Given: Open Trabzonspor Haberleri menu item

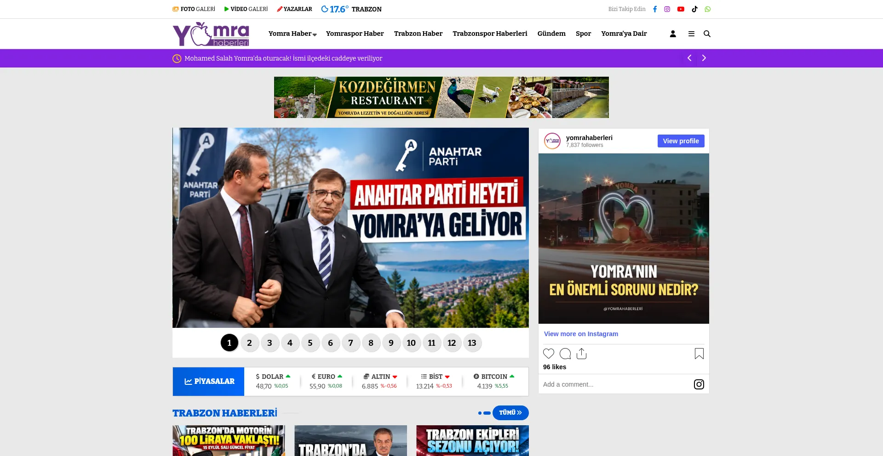Looking at the screenshot, I should (x=490, y=34).
